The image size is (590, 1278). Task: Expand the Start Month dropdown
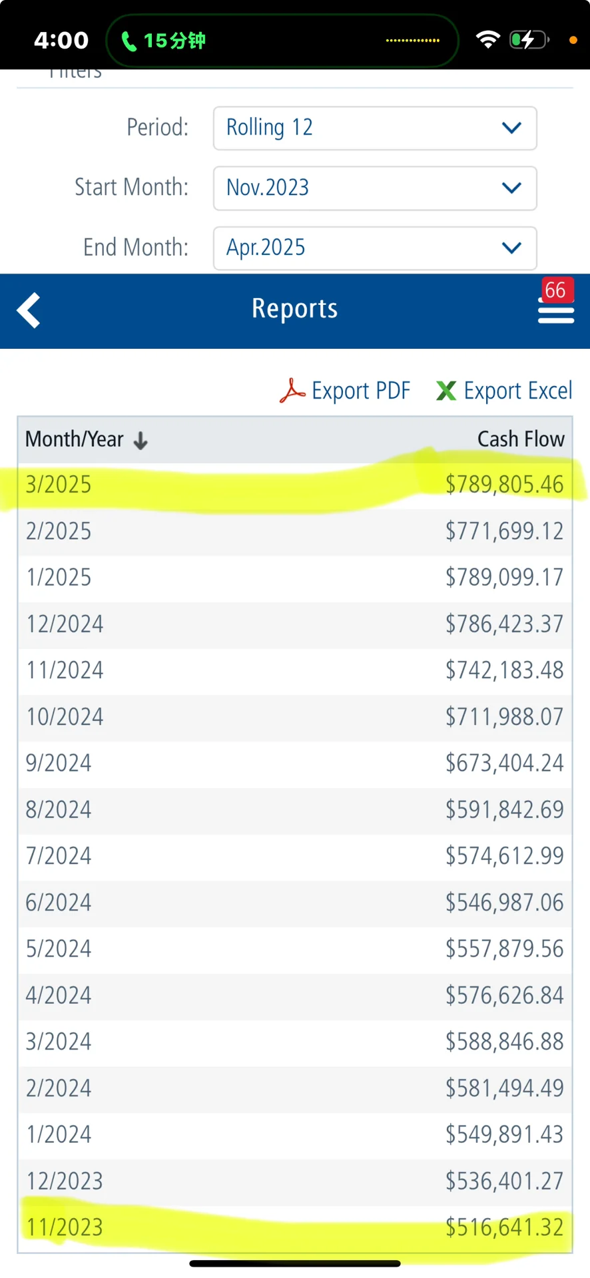374,188
